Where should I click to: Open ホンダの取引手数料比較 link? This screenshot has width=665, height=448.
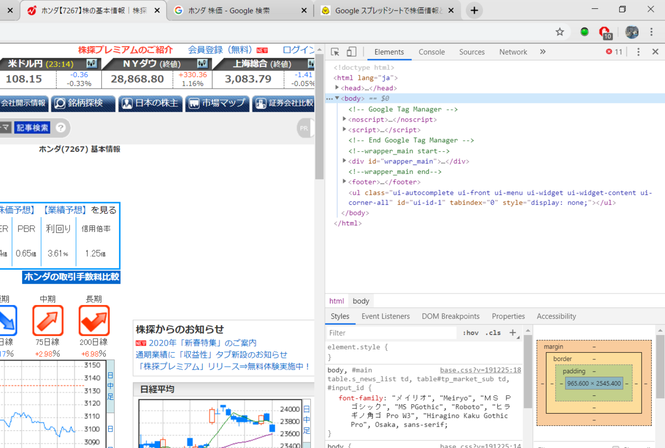[71, 277]
